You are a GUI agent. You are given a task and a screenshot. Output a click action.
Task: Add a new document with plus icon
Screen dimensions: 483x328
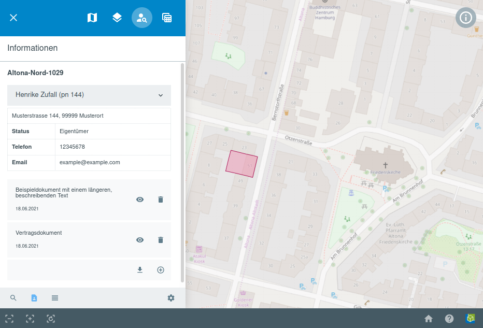pos(161,270)
